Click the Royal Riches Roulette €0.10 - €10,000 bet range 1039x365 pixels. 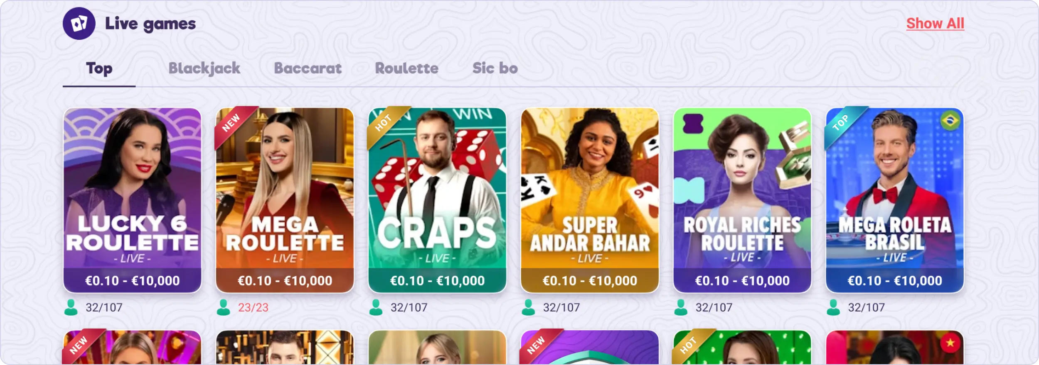pyautogui.click(x=742, y=281)
